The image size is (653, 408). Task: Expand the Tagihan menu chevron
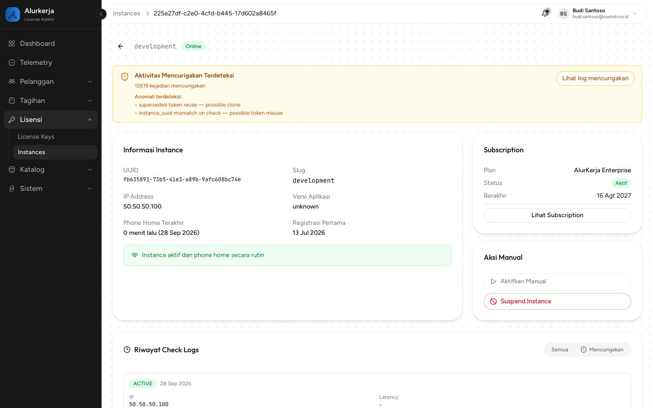(x=90, y=101)
